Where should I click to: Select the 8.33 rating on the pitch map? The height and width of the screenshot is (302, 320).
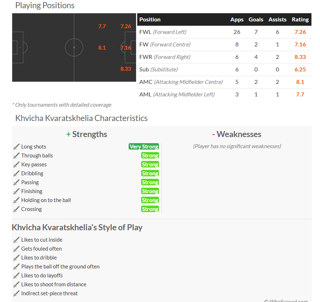click(x=126, y=69)
